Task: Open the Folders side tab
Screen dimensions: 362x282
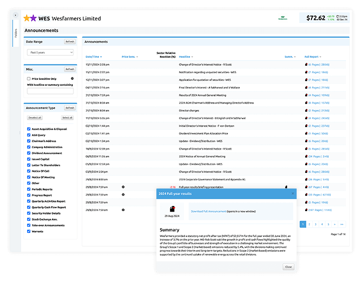Action: 16,33
